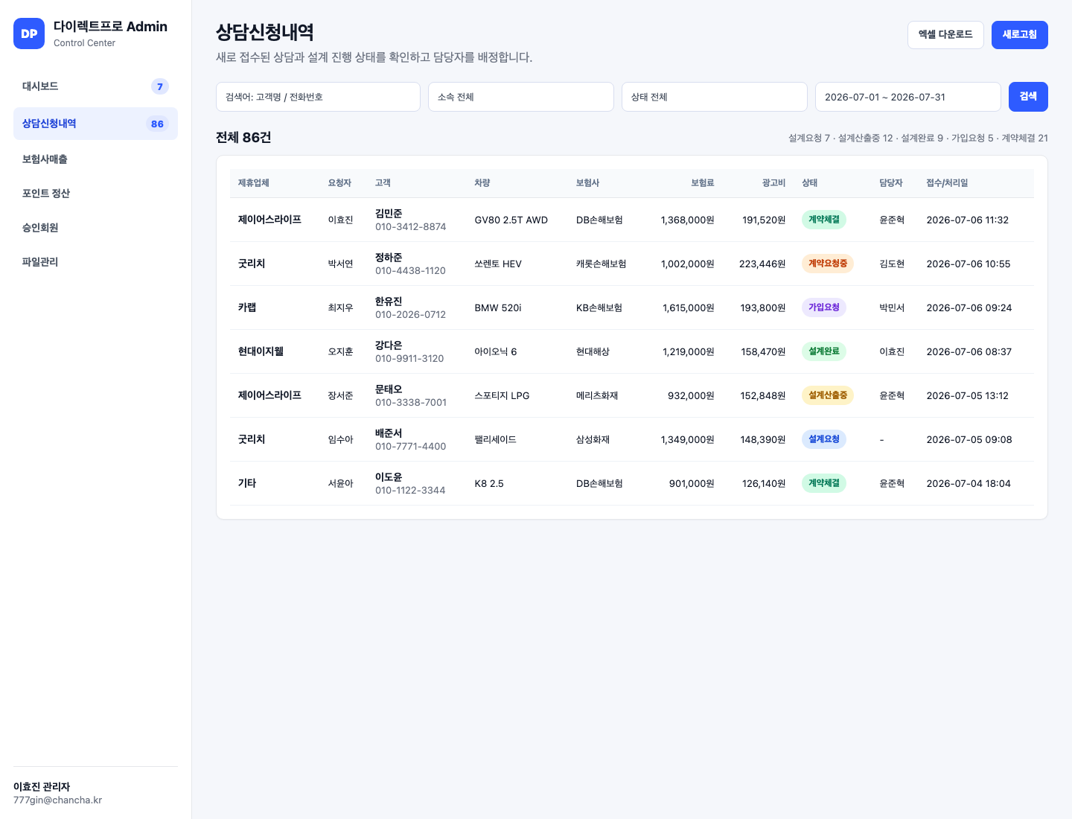This screenshot has width=1072, height=819.
Task: Select customer 배준서
Action: coord(389,433)
